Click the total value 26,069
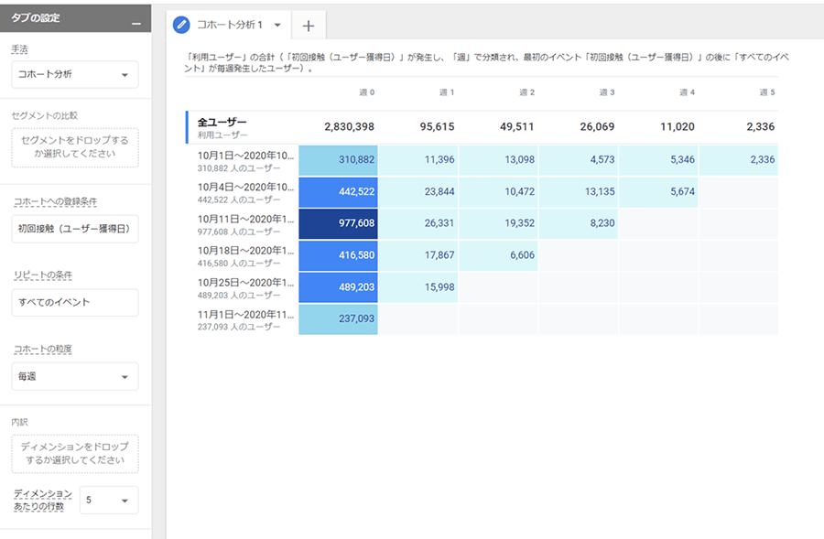Screen dimensions: 824x539 click(x=597, y=126)
